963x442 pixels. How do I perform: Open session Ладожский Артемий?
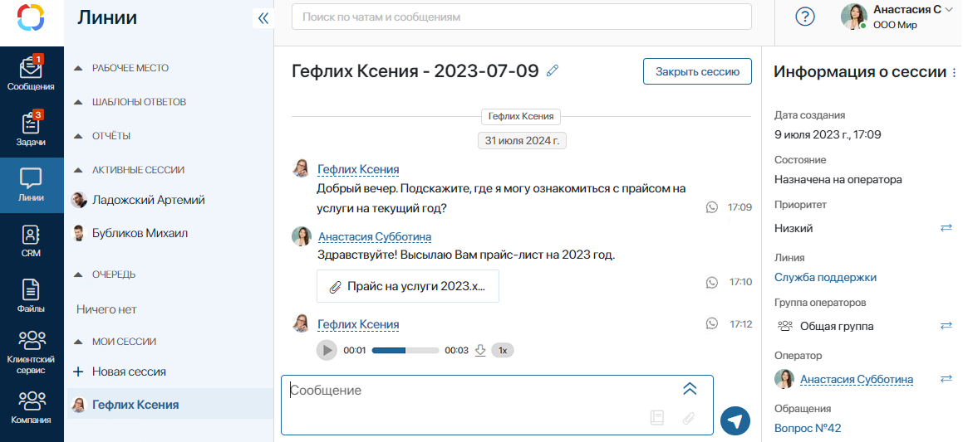pos(148,200)
